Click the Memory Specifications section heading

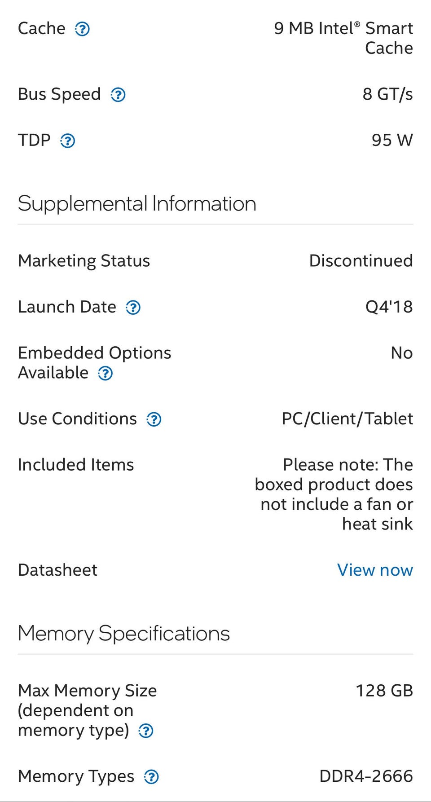coord(123,633)
